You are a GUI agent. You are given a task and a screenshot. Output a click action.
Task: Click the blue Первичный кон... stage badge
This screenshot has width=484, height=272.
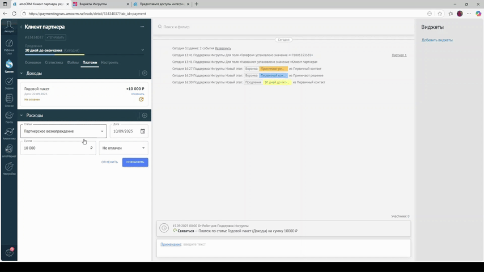[x=273, y=75]
